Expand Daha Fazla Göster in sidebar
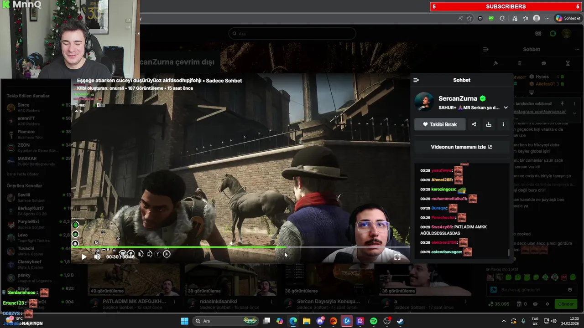This screenshot has width=584, height=328. click(x=22, y=174)
